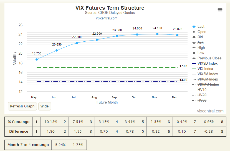
Task: Toggle the Last series legend marker
Action: click(x=194, y=27)
